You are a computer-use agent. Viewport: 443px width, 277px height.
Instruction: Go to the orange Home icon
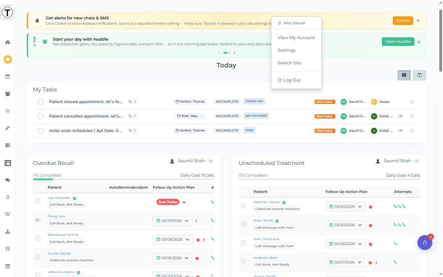click(x=8, y=59)
